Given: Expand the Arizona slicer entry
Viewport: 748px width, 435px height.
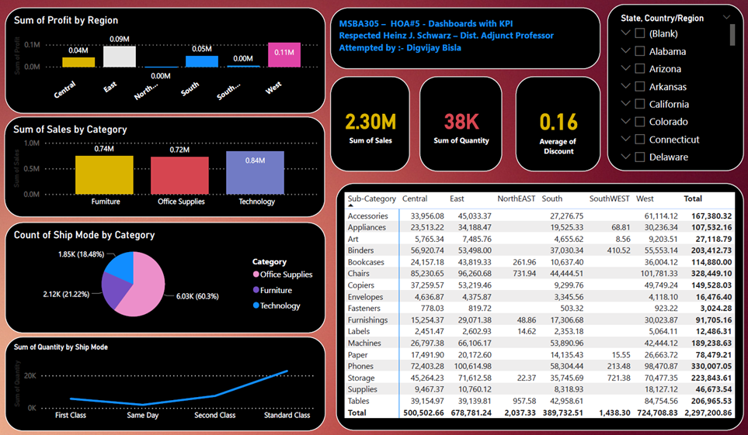Looking at the screenshot, I should [625, 68].
